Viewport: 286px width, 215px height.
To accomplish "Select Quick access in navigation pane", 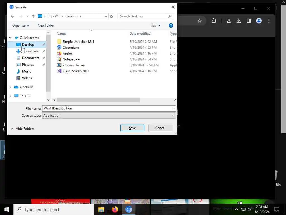I will pos(29,38).
